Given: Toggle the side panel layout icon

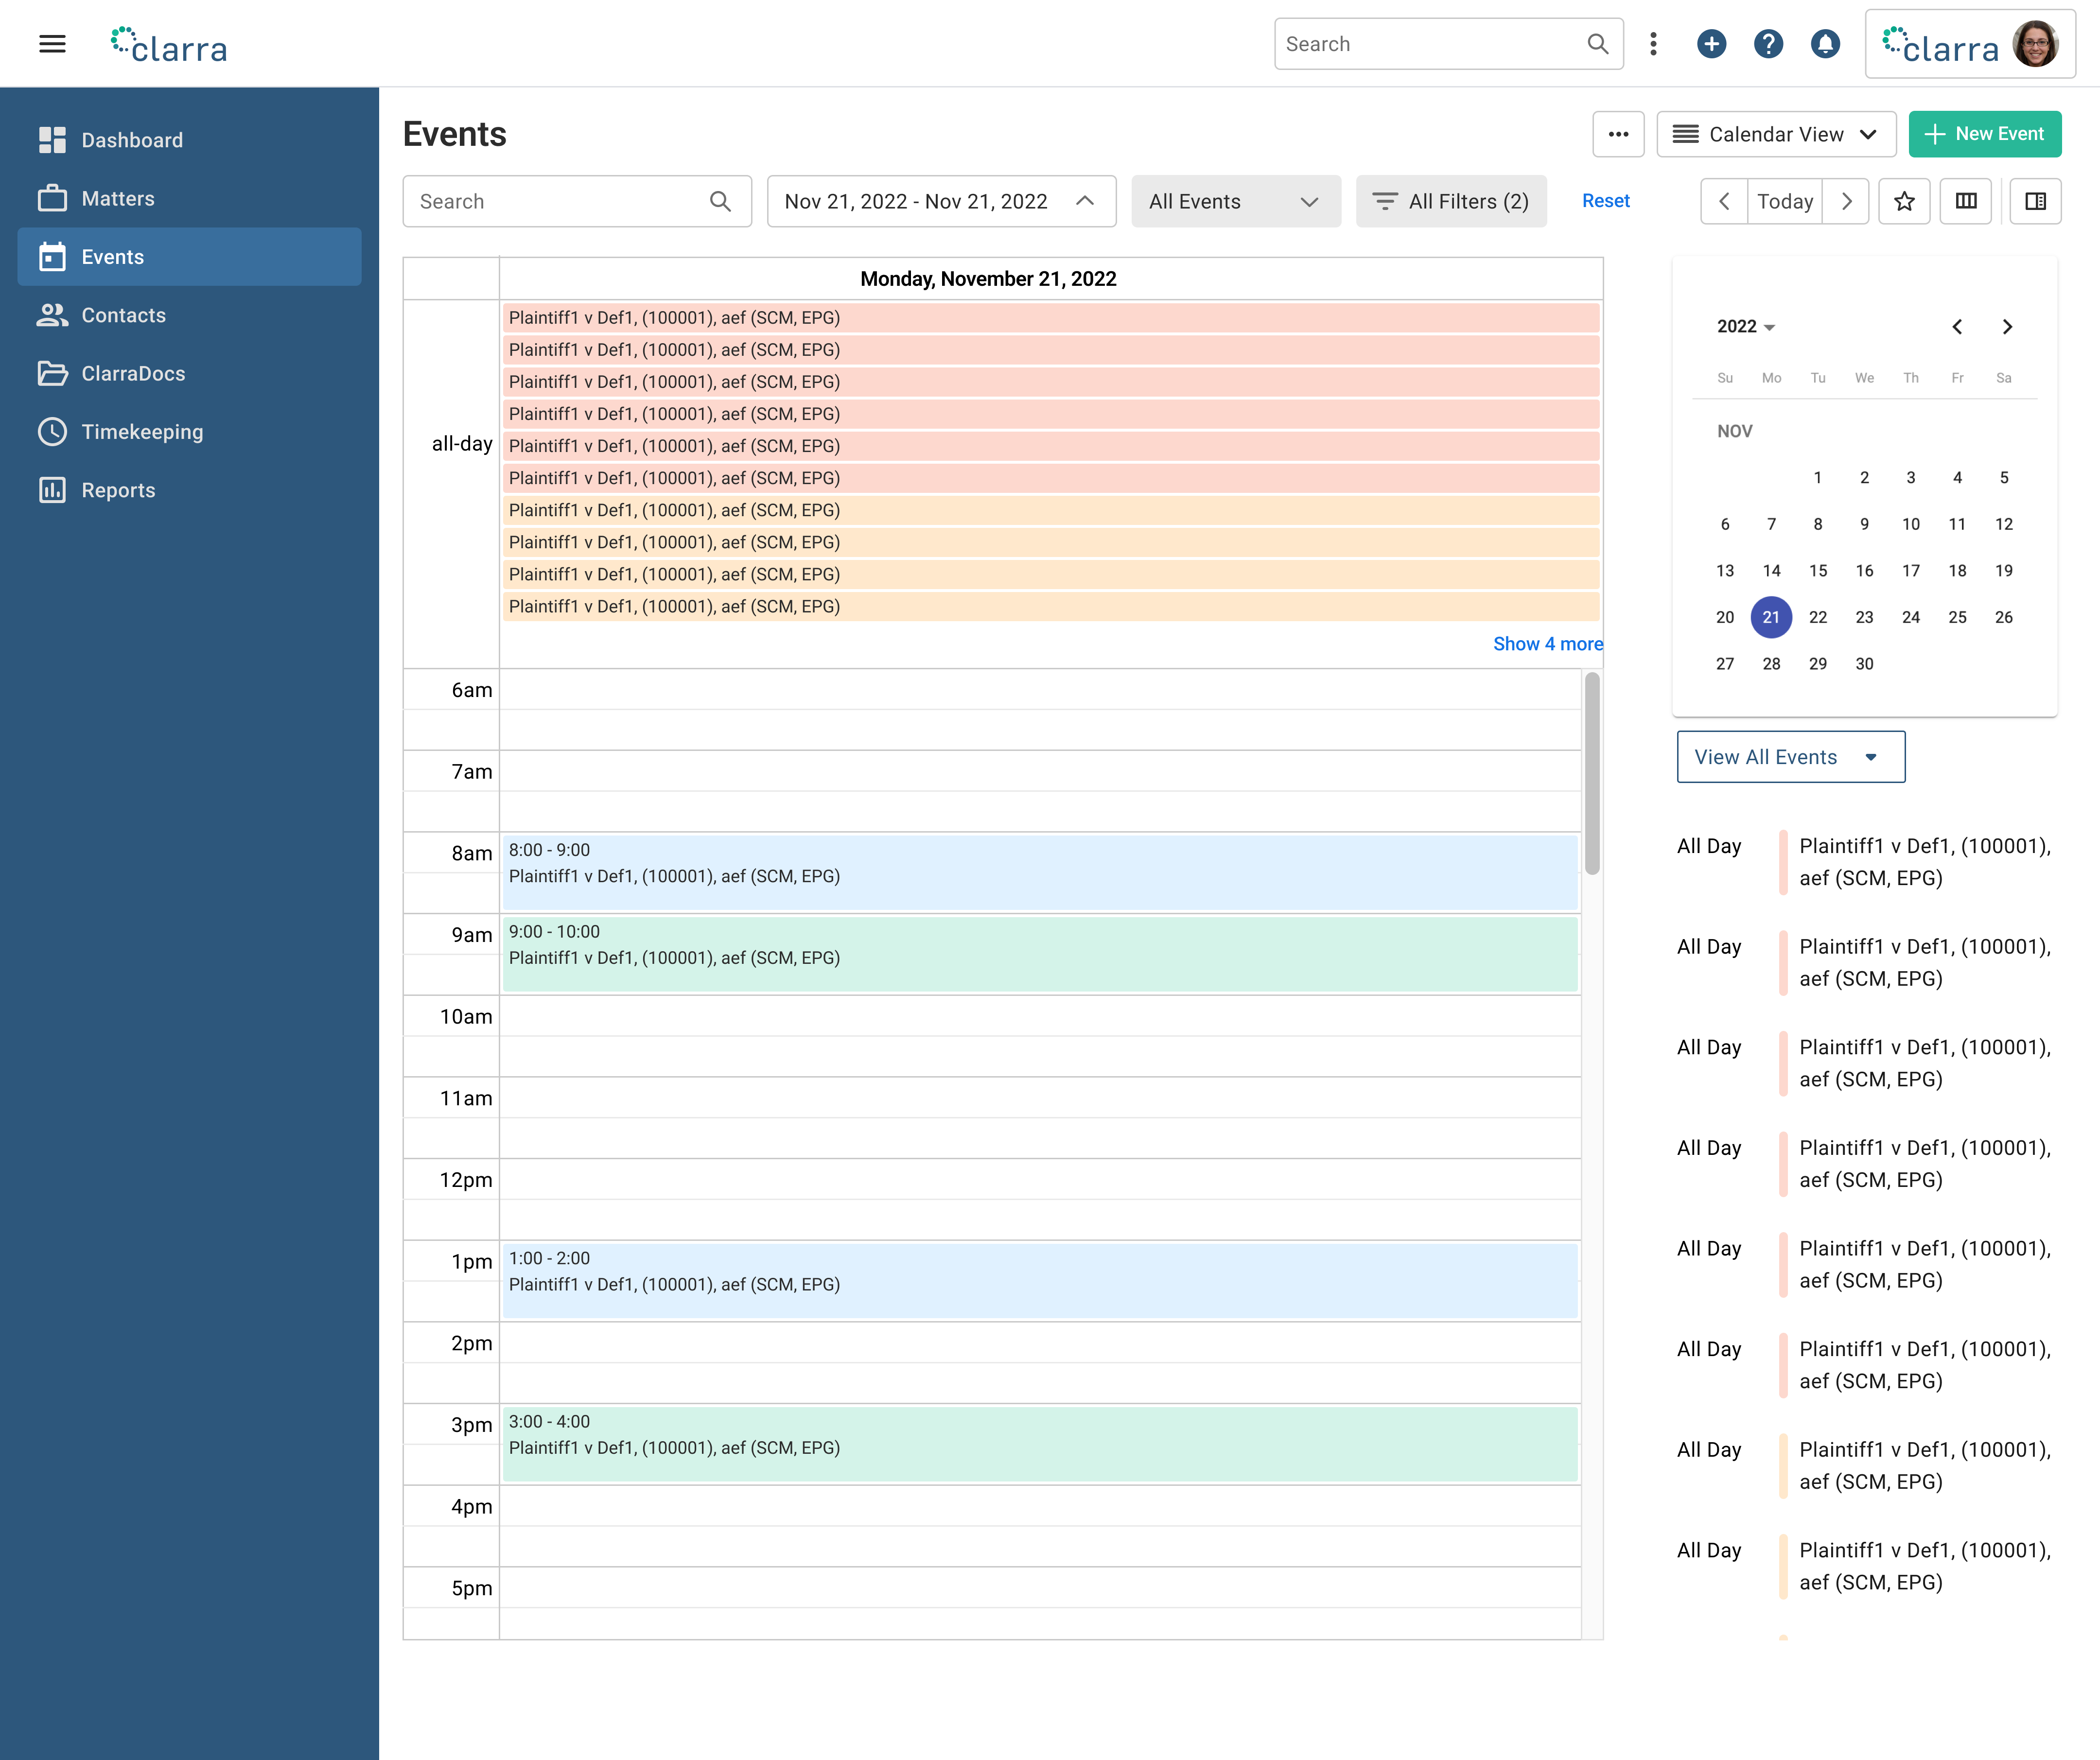Looking at the screenshot, I should 2035,201.
